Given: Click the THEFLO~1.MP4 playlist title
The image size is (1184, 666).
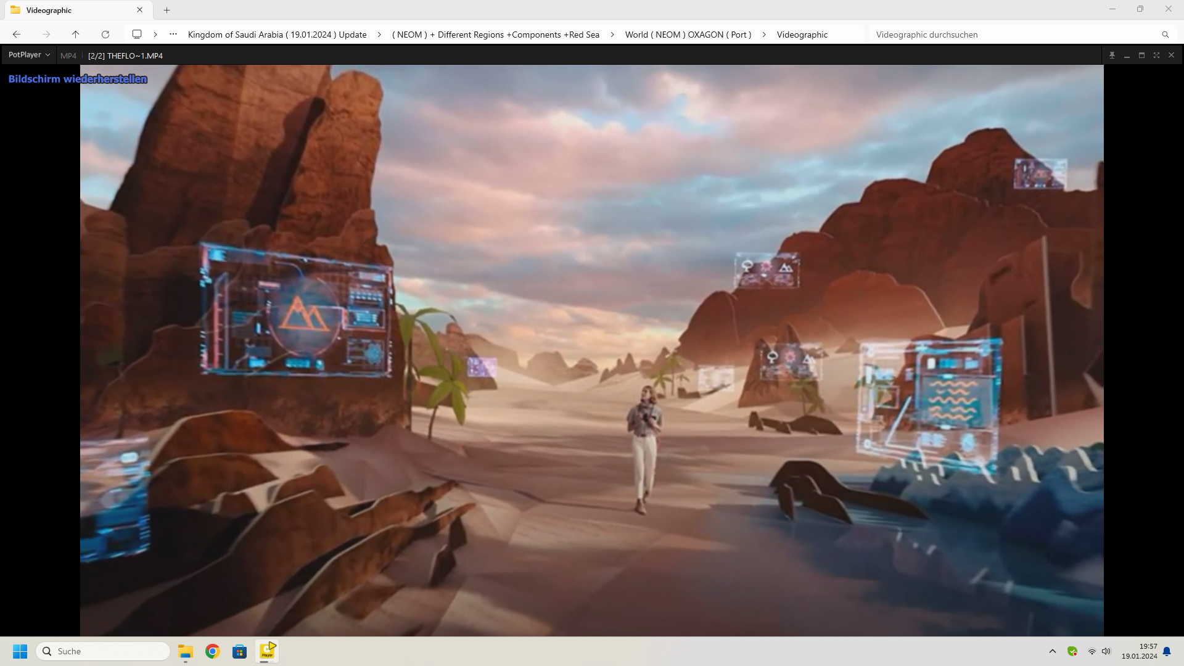Looking at the screenshot, I should 125,55.
